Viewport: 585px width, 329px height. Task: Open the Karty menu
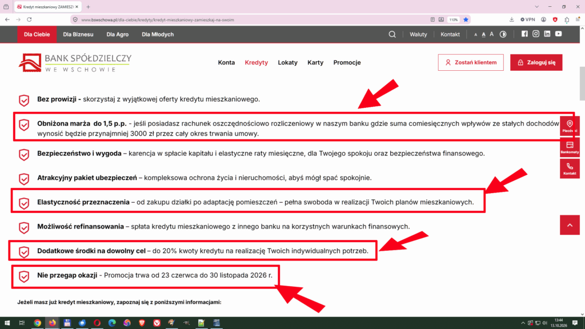[x=315, y=62]
